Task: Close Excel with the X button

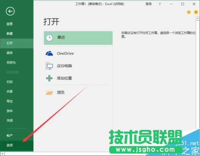Action: (x=194, y=4)
